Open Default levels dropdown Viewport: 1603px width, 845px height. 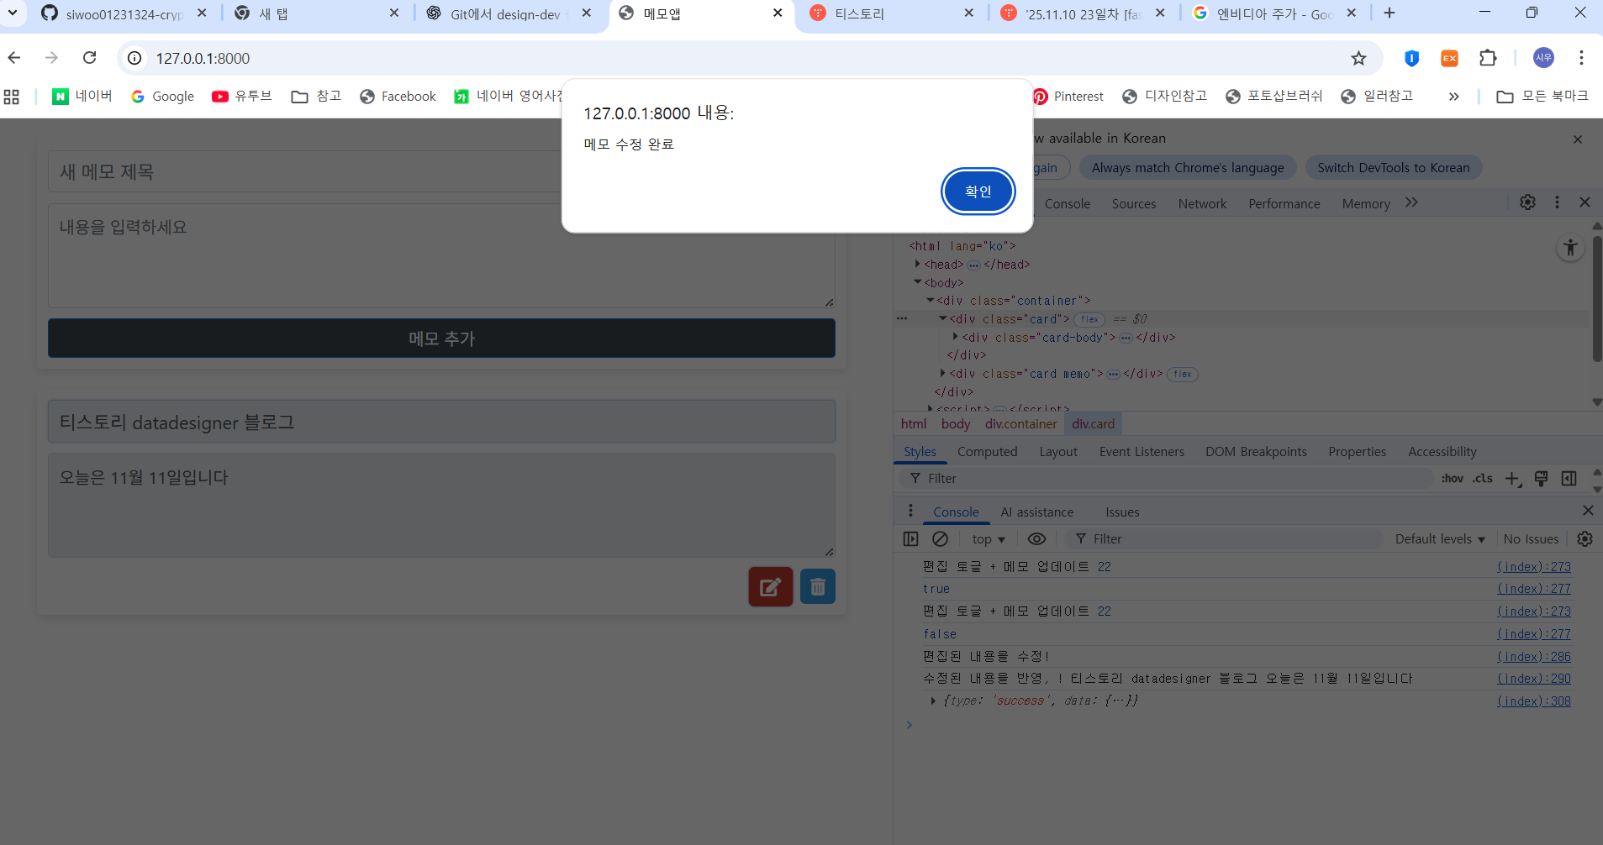[1440, 539]
